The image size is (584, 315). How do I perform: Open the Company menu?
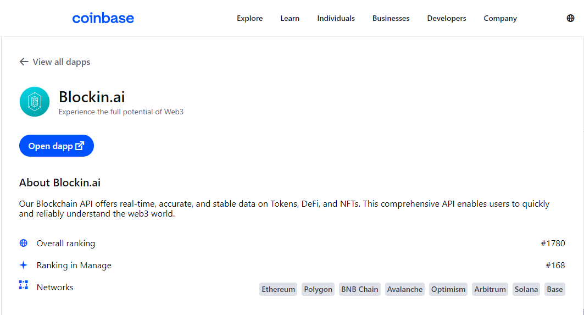tap(500, 18)
